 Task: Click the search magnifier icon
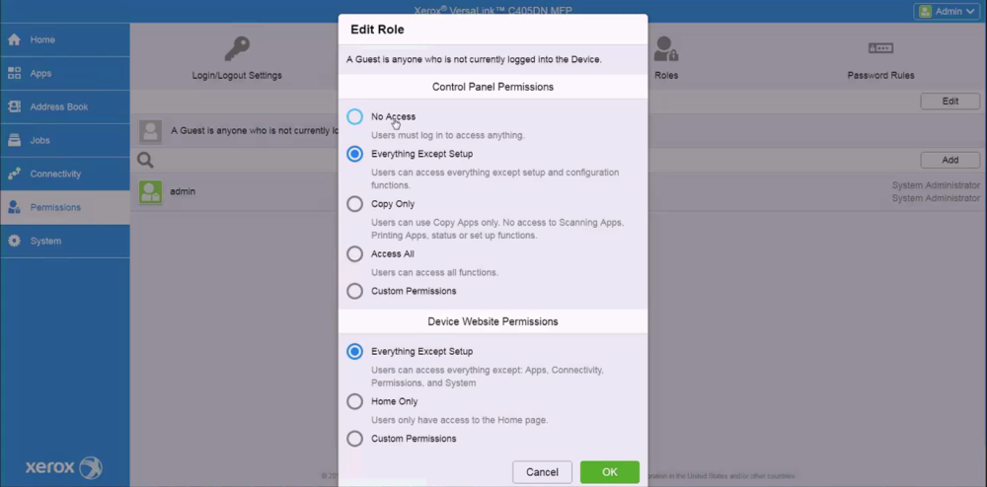pyautogui.click(x=145, y=160)
